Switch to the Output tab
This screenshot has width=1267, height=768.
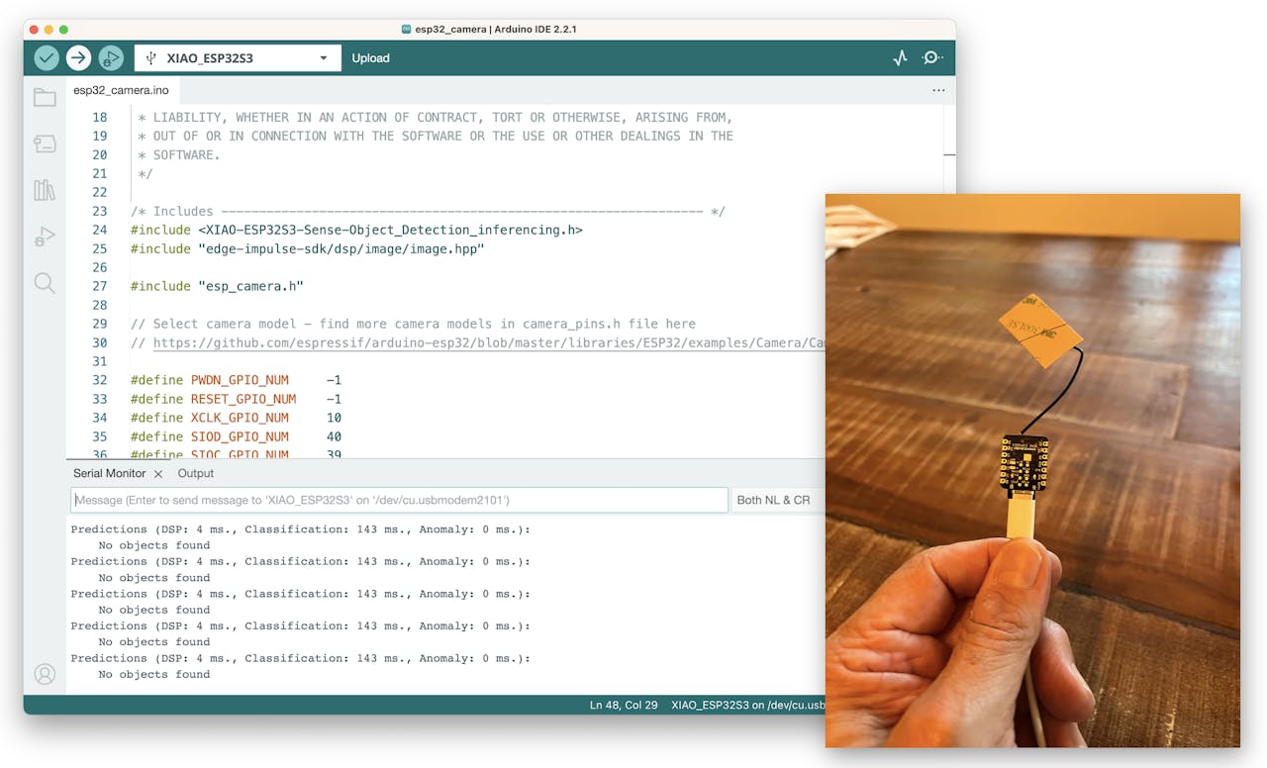[x=196, y=473]
